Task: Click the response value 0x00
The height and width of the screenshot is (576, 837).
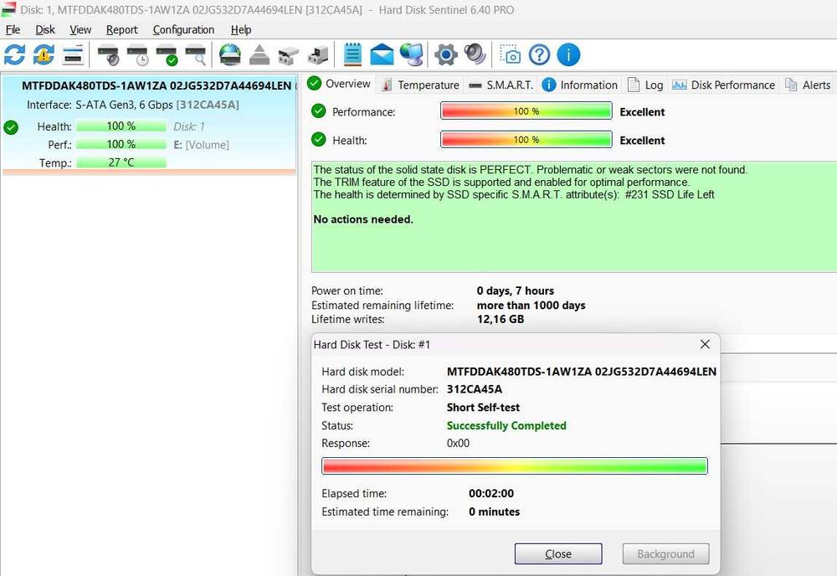Action: click(458, 443)
